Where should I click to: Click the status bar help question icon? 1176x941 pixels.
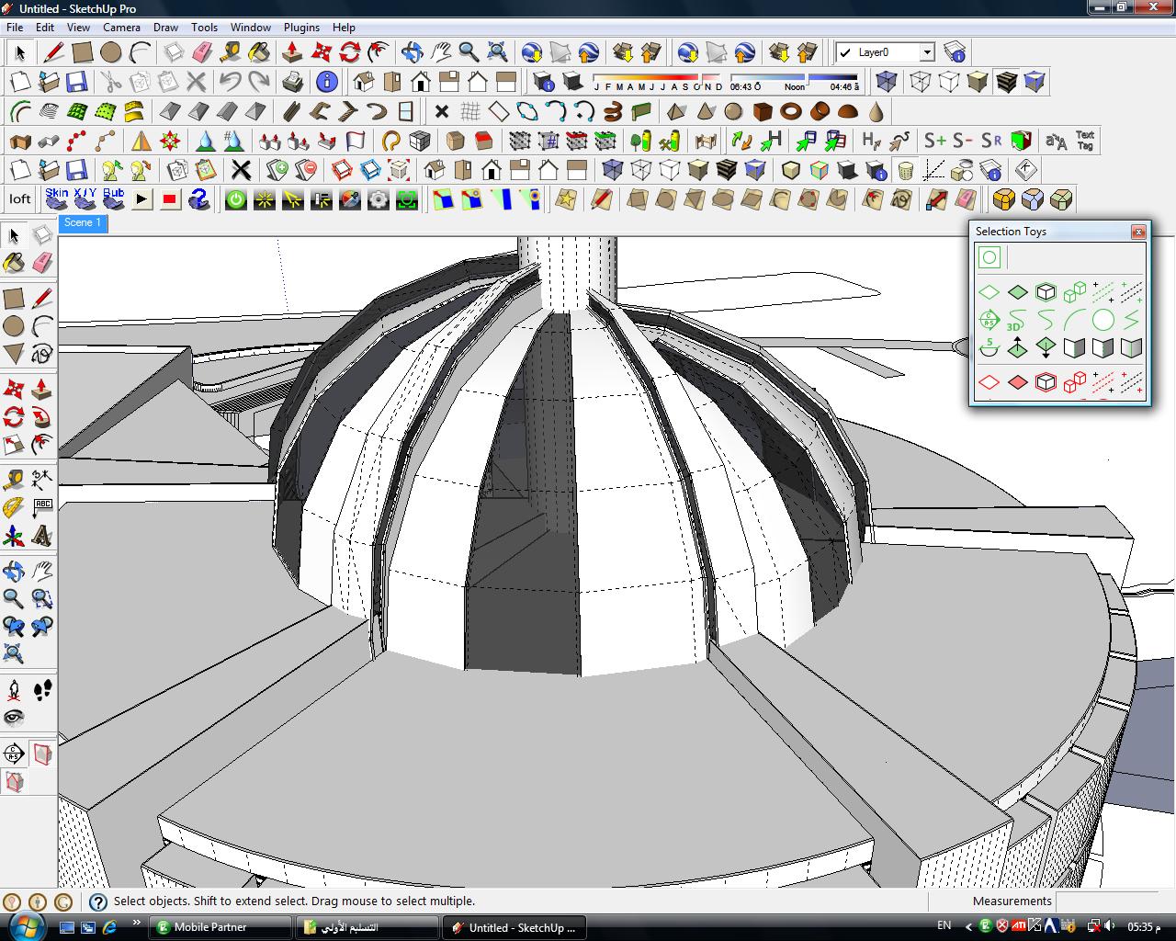97,902
